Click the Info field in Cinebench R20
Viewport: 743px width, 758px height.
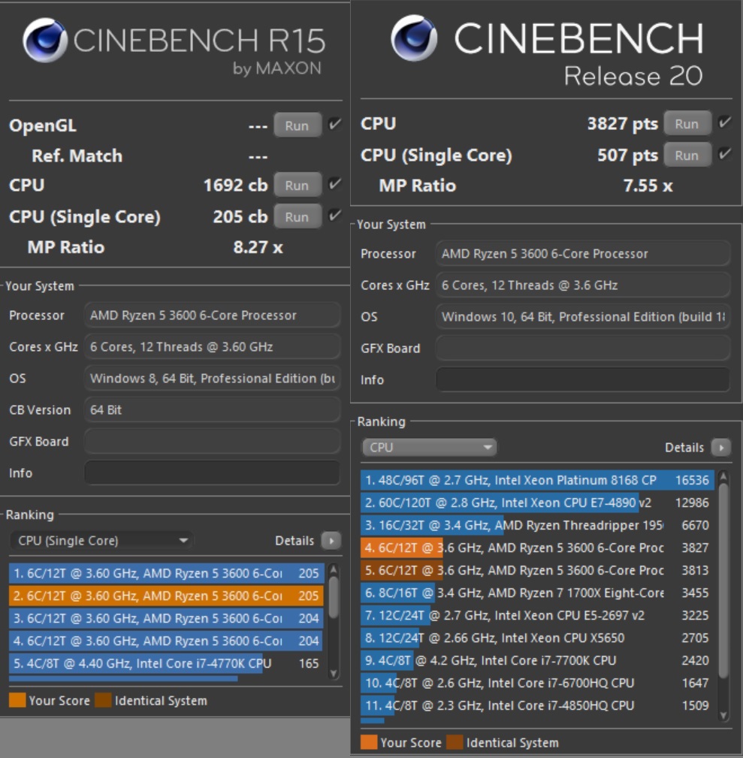[582, 379]
